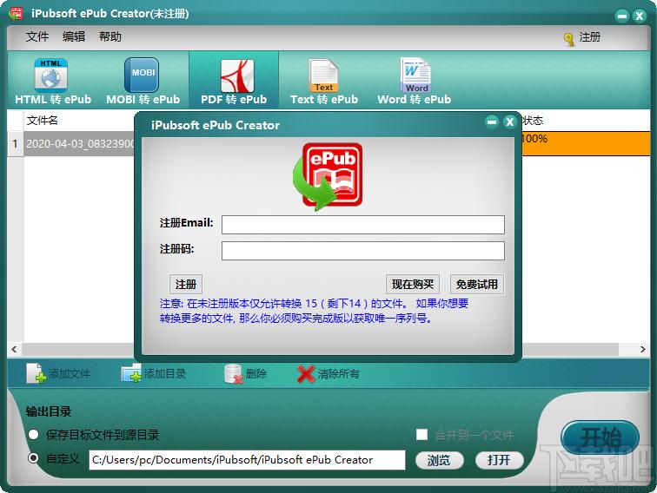The width and height of the screenshot is (657, 493).
Task: Close the main iPubsoft window
Action: click(x=640, y=16)
